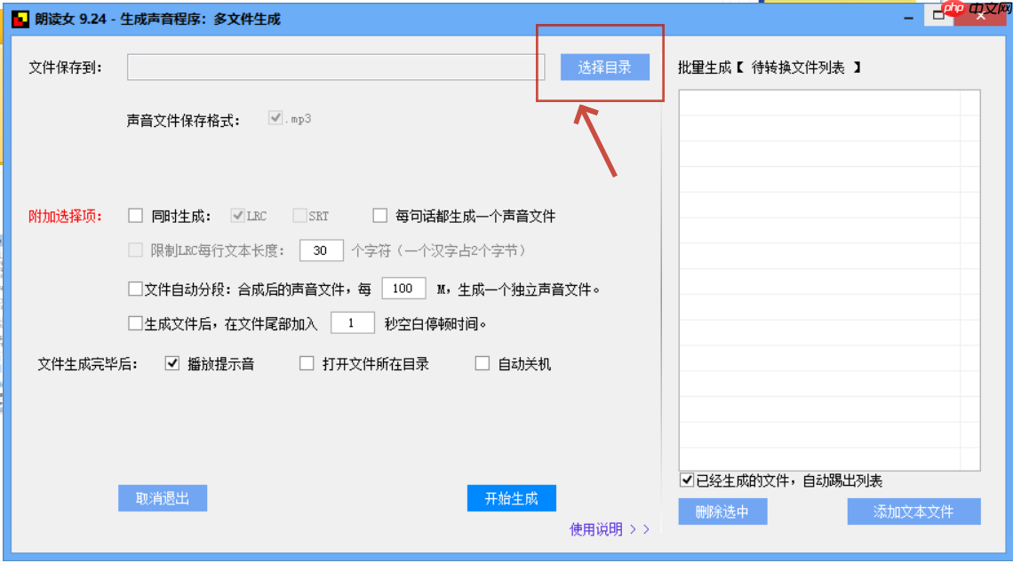Start generation with 开始生成 button
This screenshot has height=563, width=1013.
(511, 498)
